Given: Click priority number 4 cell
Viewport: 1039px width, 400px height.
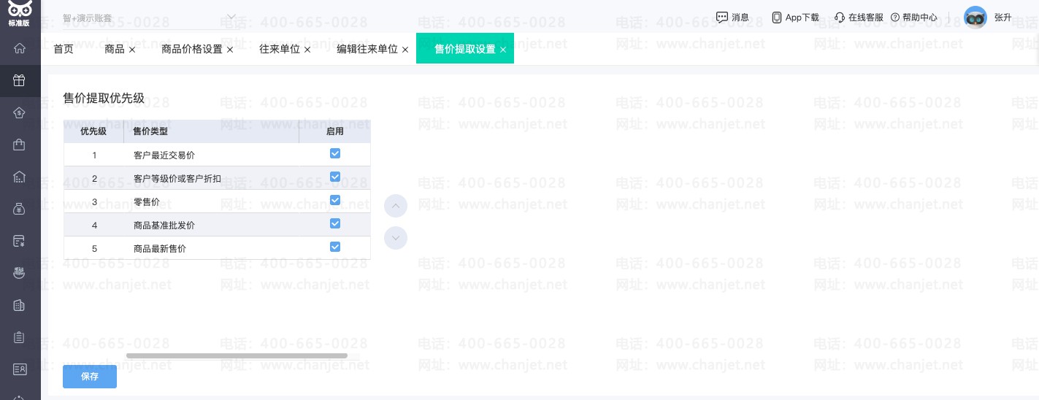Looking at the screenshot, I should coord(94,225).
